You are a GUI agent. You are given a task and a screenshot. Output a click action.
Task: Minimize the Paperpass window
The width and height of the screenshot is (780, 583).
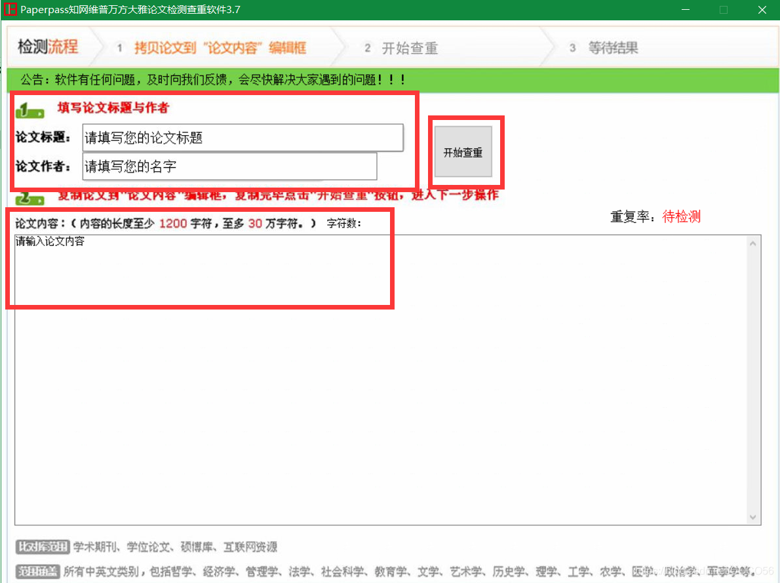[686, 9]
